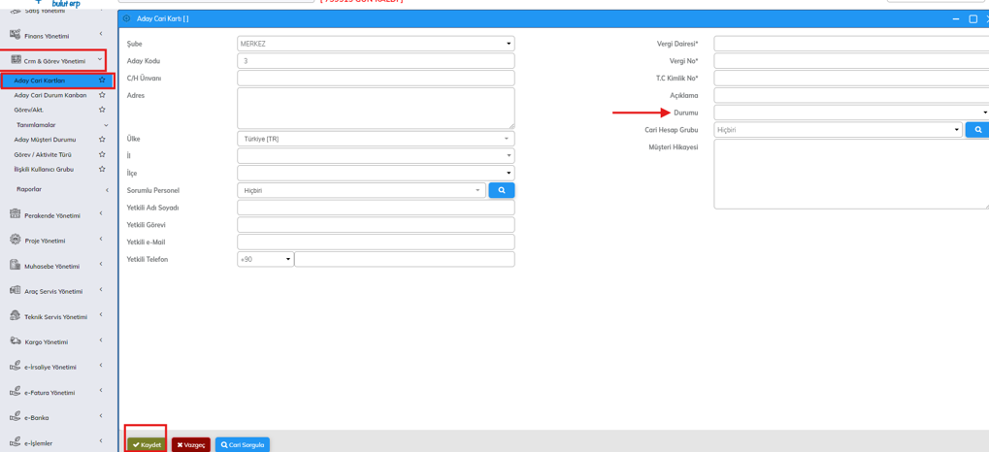
Task: Open the Muhasebe Yönetimi icon in sidebar
Action: (15, 265)
